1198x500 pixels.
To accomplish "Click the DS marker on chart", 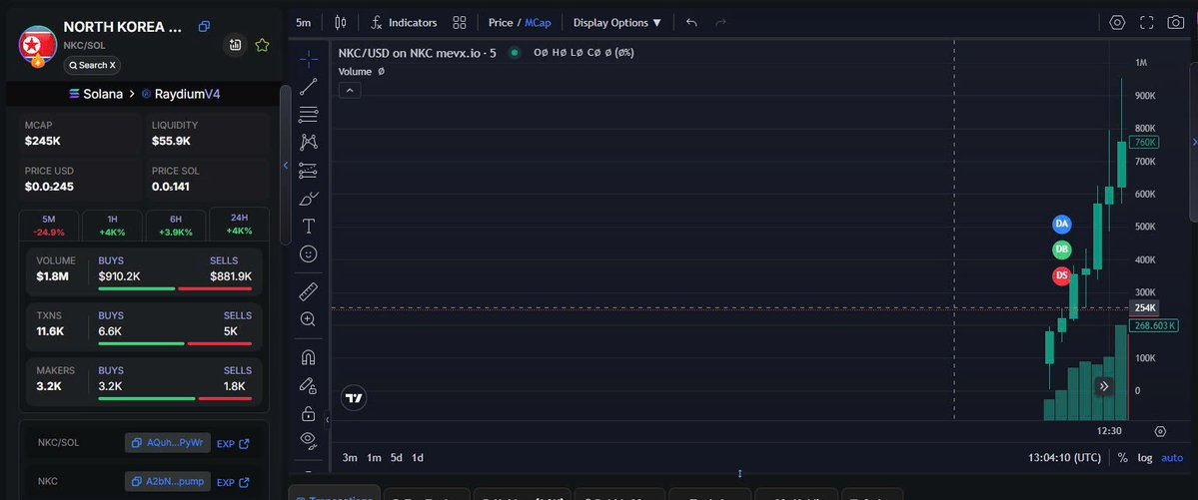I will (x=1061, y=275).
